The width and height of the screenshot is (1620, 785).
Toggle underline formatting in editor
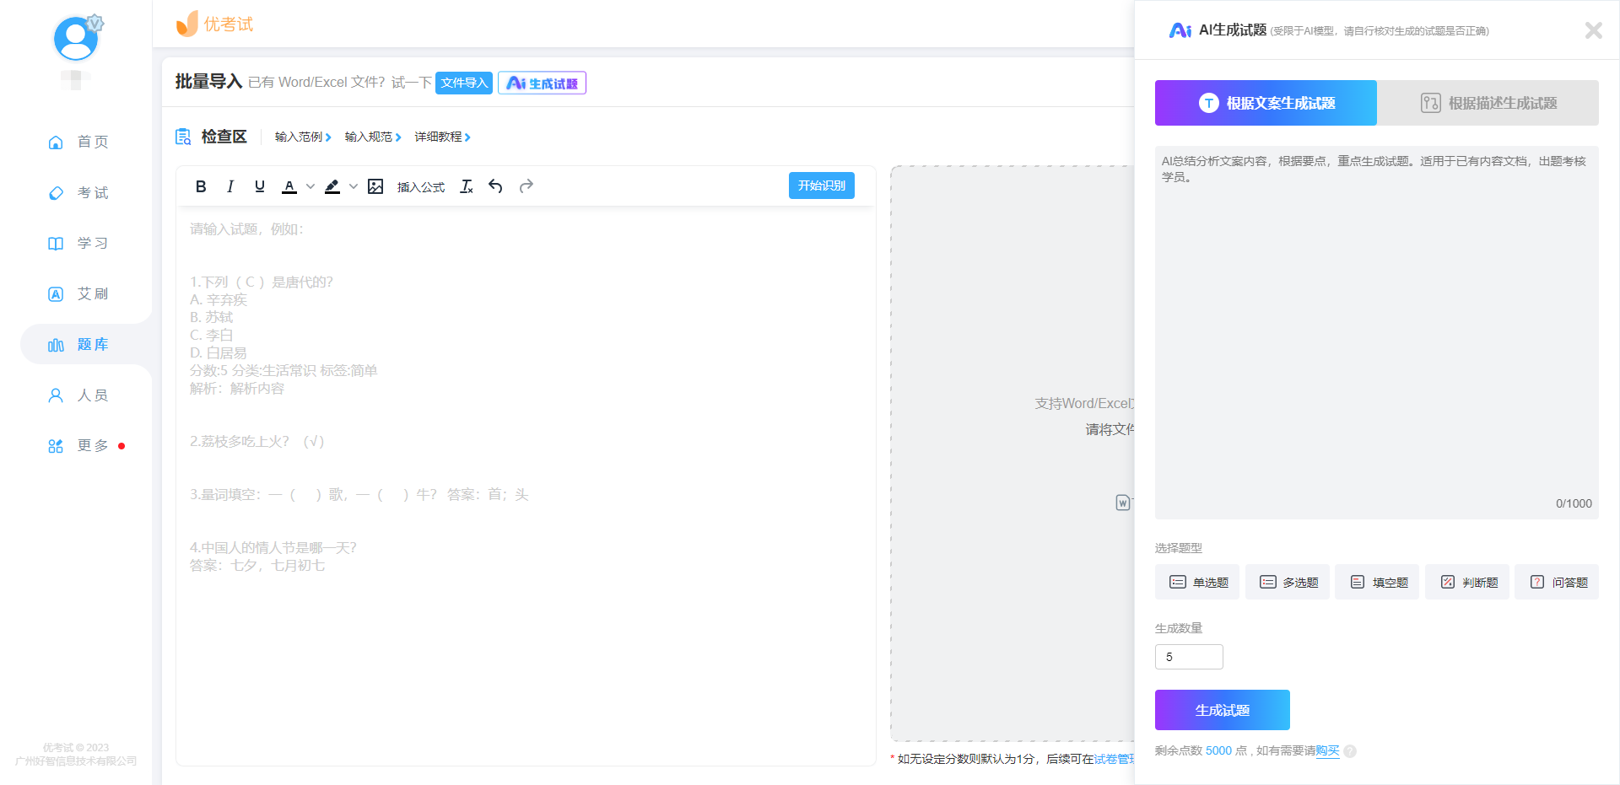(260, 186)
